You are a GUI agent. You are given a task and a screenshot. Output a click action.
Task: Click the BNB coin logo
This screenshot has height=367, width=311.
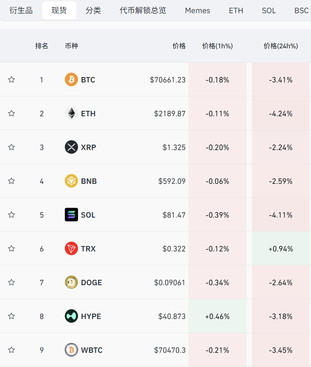(x=71, y=181)
